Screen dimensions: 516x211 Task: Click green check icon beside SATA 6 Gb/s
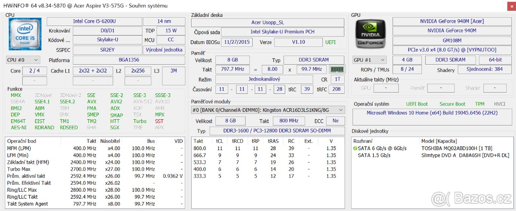[355, 148]
